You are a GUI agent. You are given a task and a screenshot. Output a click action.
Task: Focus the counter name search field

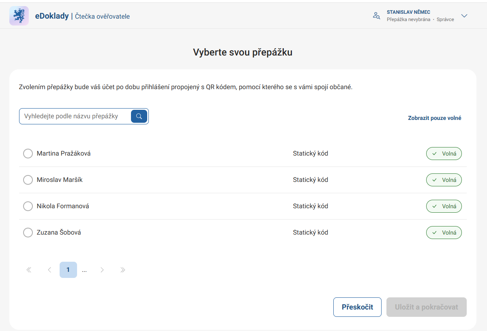click(x=75, y=116)
